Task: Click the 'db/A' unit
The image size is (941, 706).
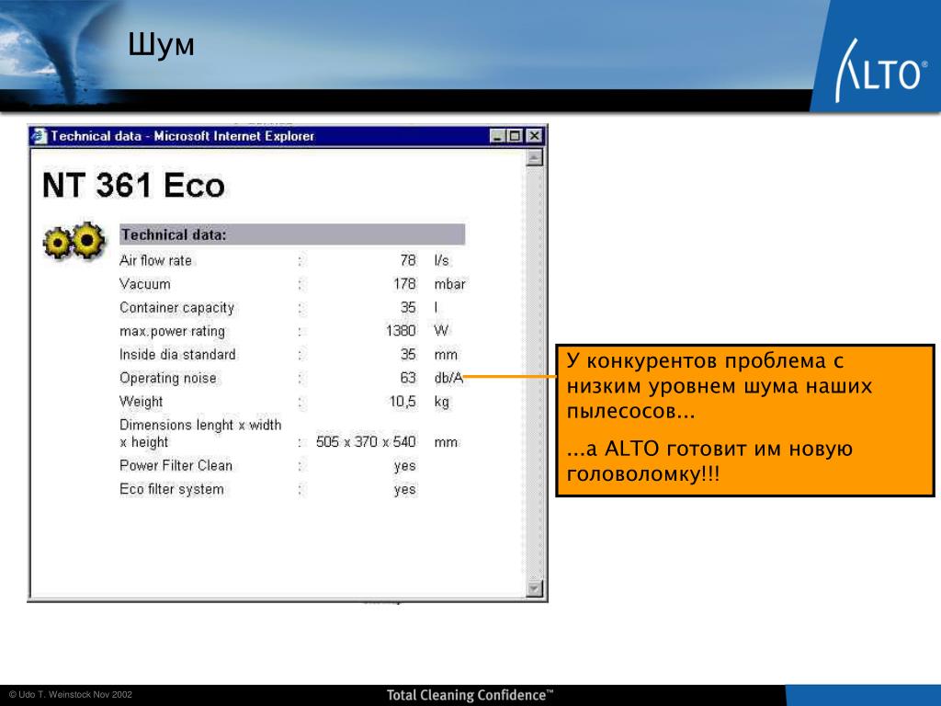Action: pos(448,378)
